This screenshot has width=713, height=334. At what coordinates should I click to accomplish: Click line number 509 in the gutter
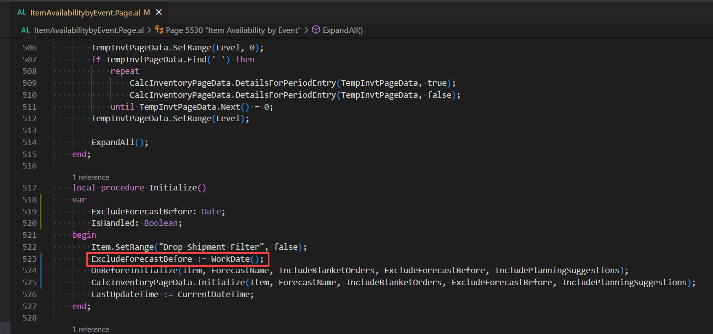pyautogui.click(x=29, y=83)
